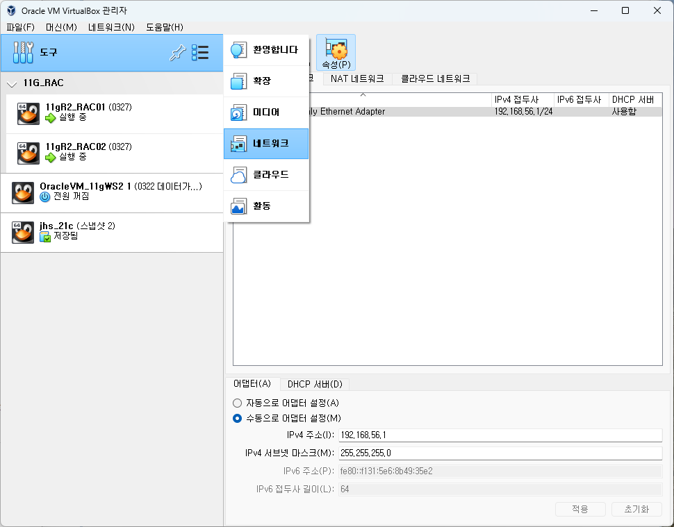Minimize the VirtualBox window
The width and height of the screenshot is (674, 527).
pyautogui.click(x=594, y=10)
